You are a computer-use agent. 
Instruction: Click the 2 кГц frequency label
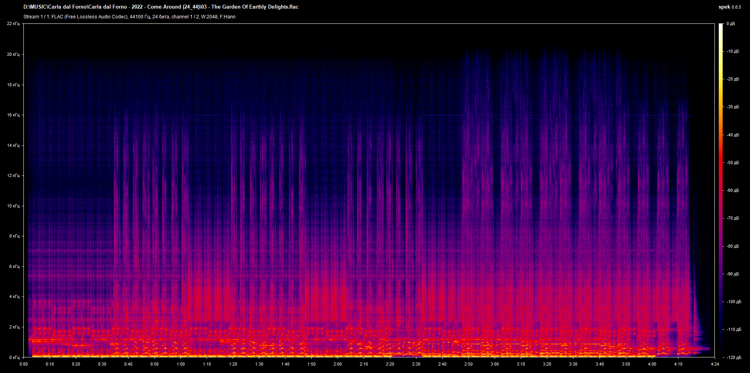click(x=14, y=327)
